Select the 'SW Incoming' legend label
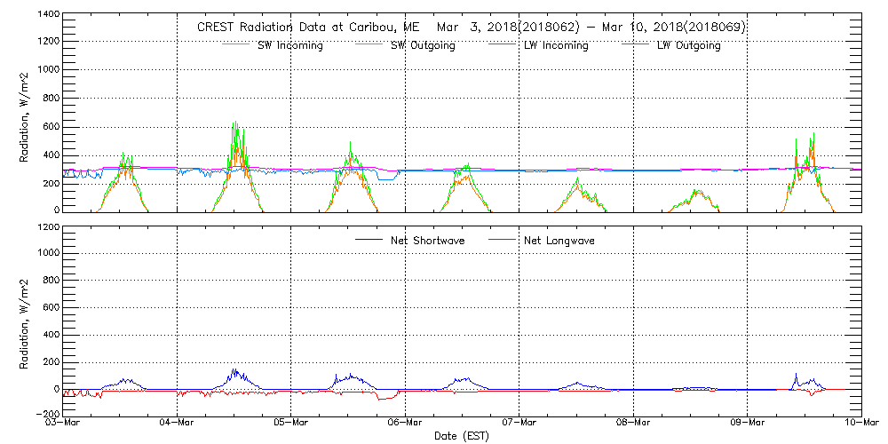 289,46
